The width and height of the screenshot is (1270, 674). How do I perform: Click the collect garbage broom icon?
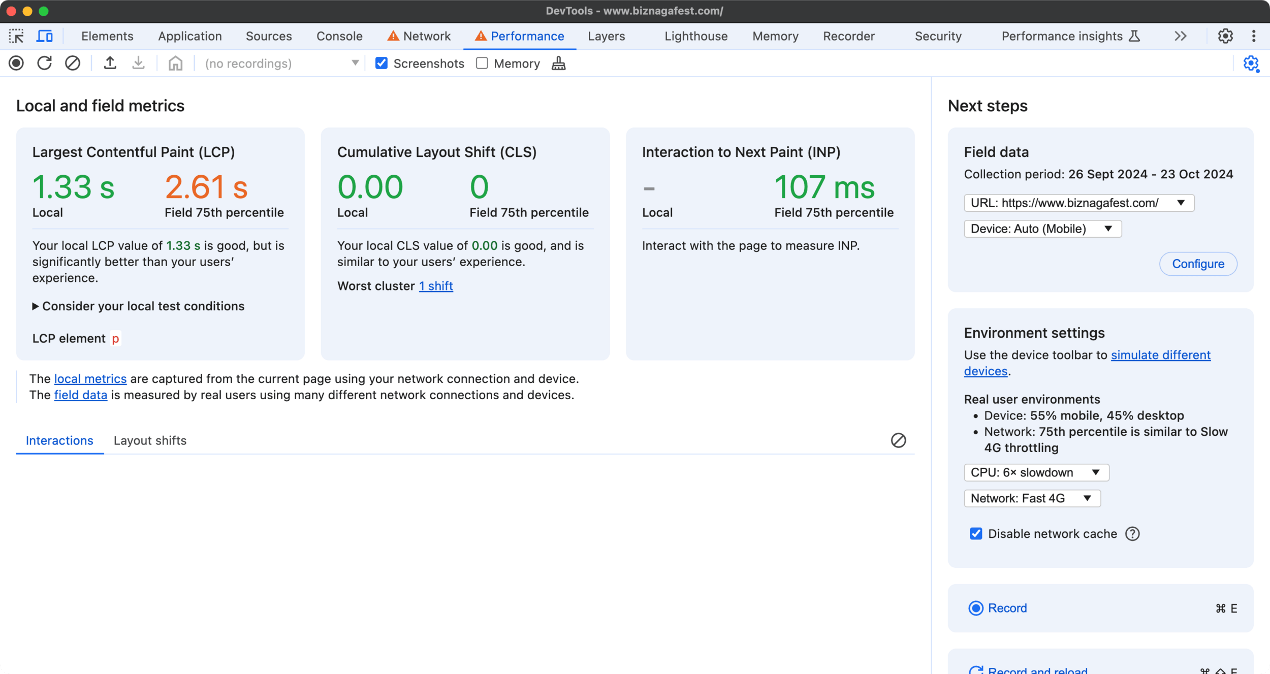point(558,63)
